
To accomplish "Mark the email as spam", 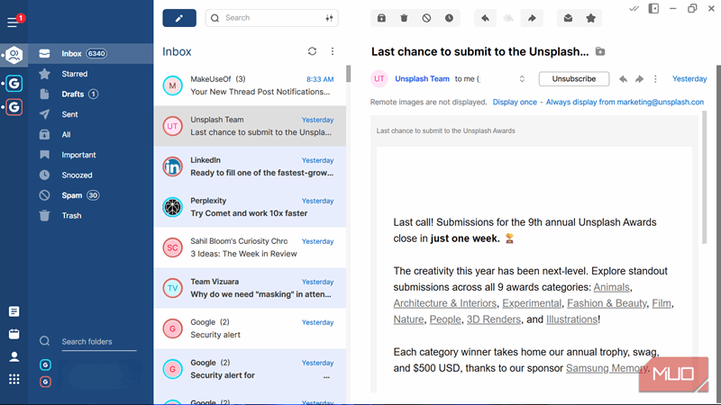I will click(426, 18).
